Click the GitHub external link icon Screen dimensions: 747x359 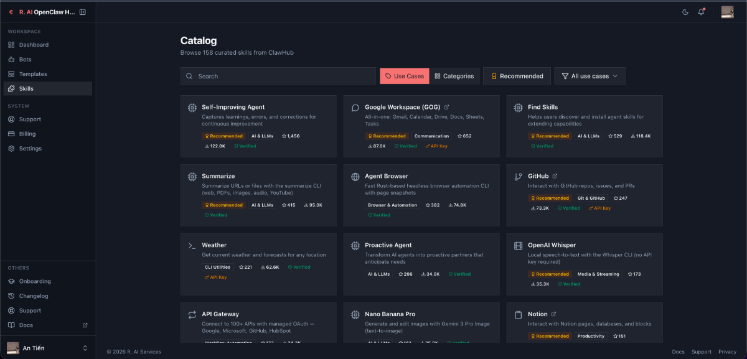[555, 176]
